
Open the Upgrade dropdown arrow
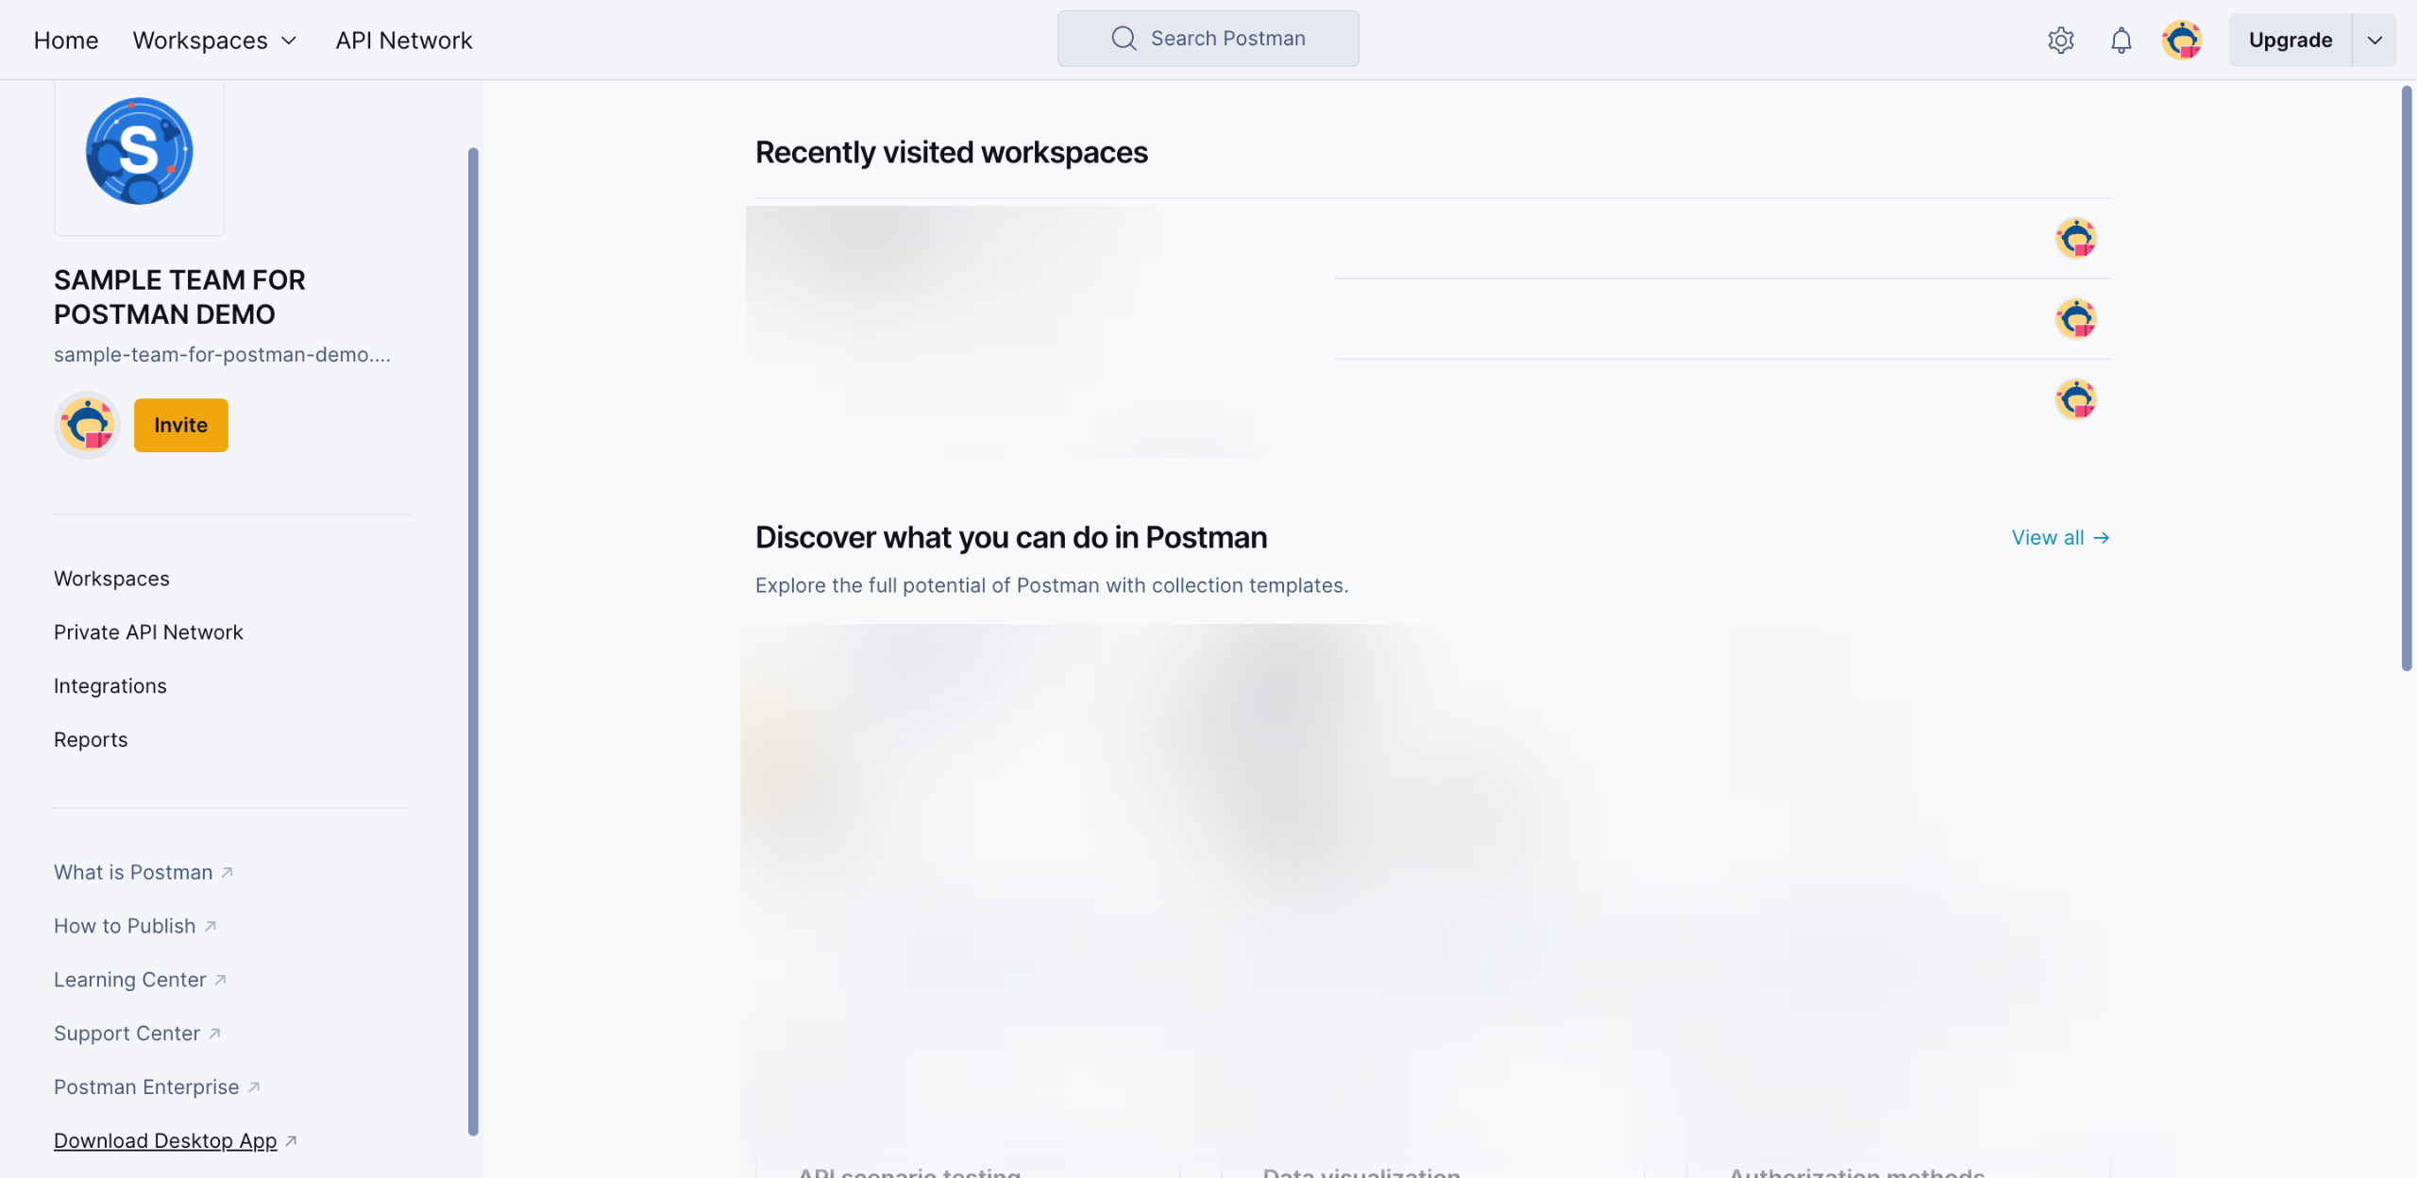tap(2374, 40)
